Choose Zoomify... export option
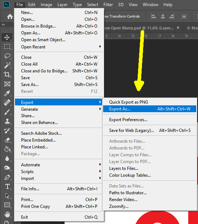The width and height of the screenshot is (198, 224). point(149,206)
